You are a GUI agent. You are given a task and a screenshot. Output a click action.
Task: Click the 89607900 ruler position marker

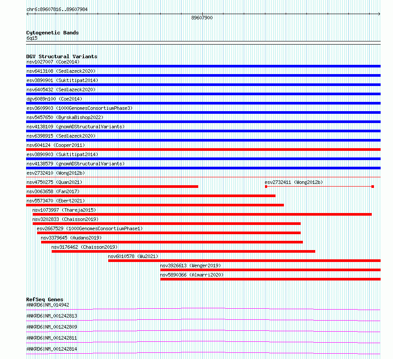[202, 18]
